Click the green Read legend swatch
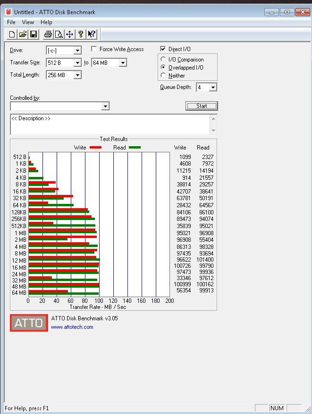The image size is (312, 414). tap(135, 147)
